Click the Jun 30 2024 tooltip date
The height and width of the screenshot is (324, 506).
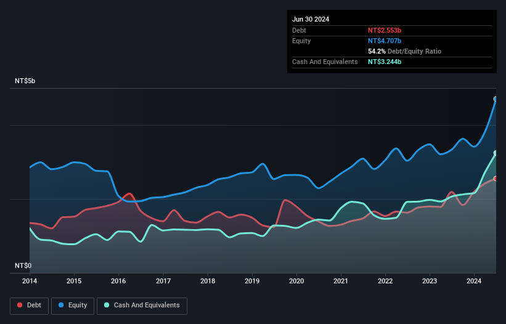[x=311, y=19]
